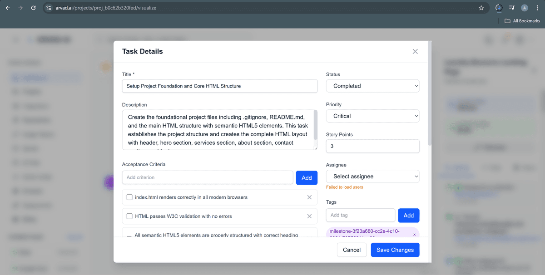This screenshot has width=545, height=275.
Task: Open the Select assignee dropdown
Action: (x=372, y=176)
